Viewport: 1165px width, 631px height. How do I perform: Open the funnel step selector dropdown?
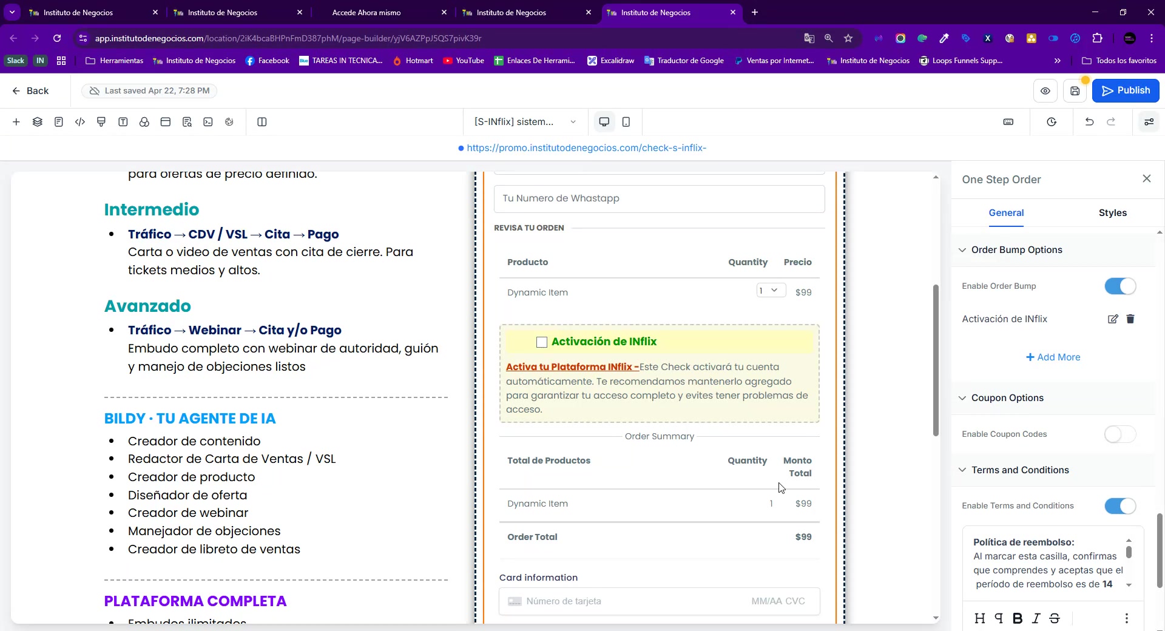(x=525, y=122)
